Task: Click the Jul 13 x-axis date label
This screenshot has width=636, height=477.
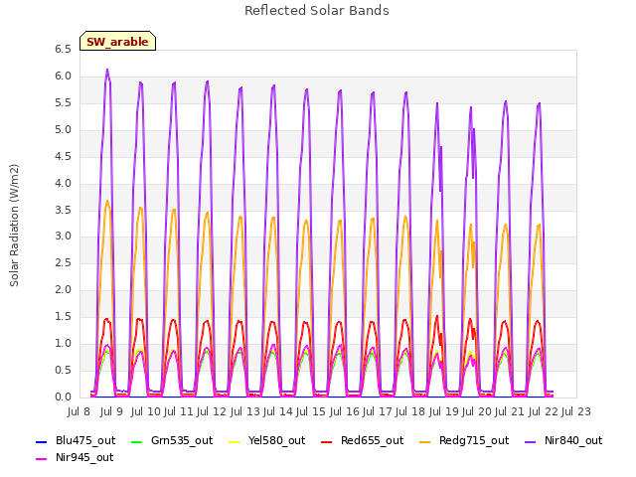Action: (x=245, y=411)
